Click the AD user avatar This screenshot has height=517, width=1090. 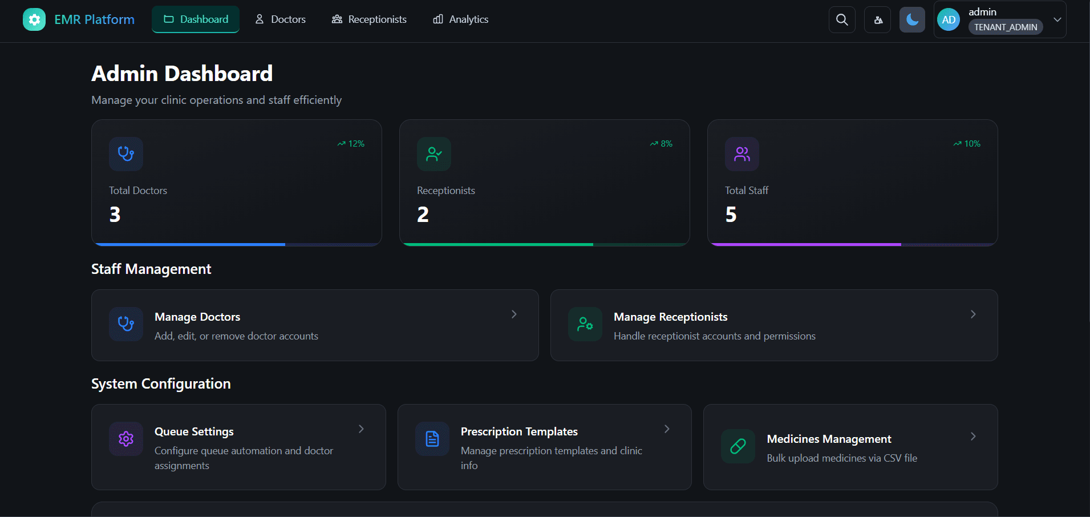[x=949, y=20]
